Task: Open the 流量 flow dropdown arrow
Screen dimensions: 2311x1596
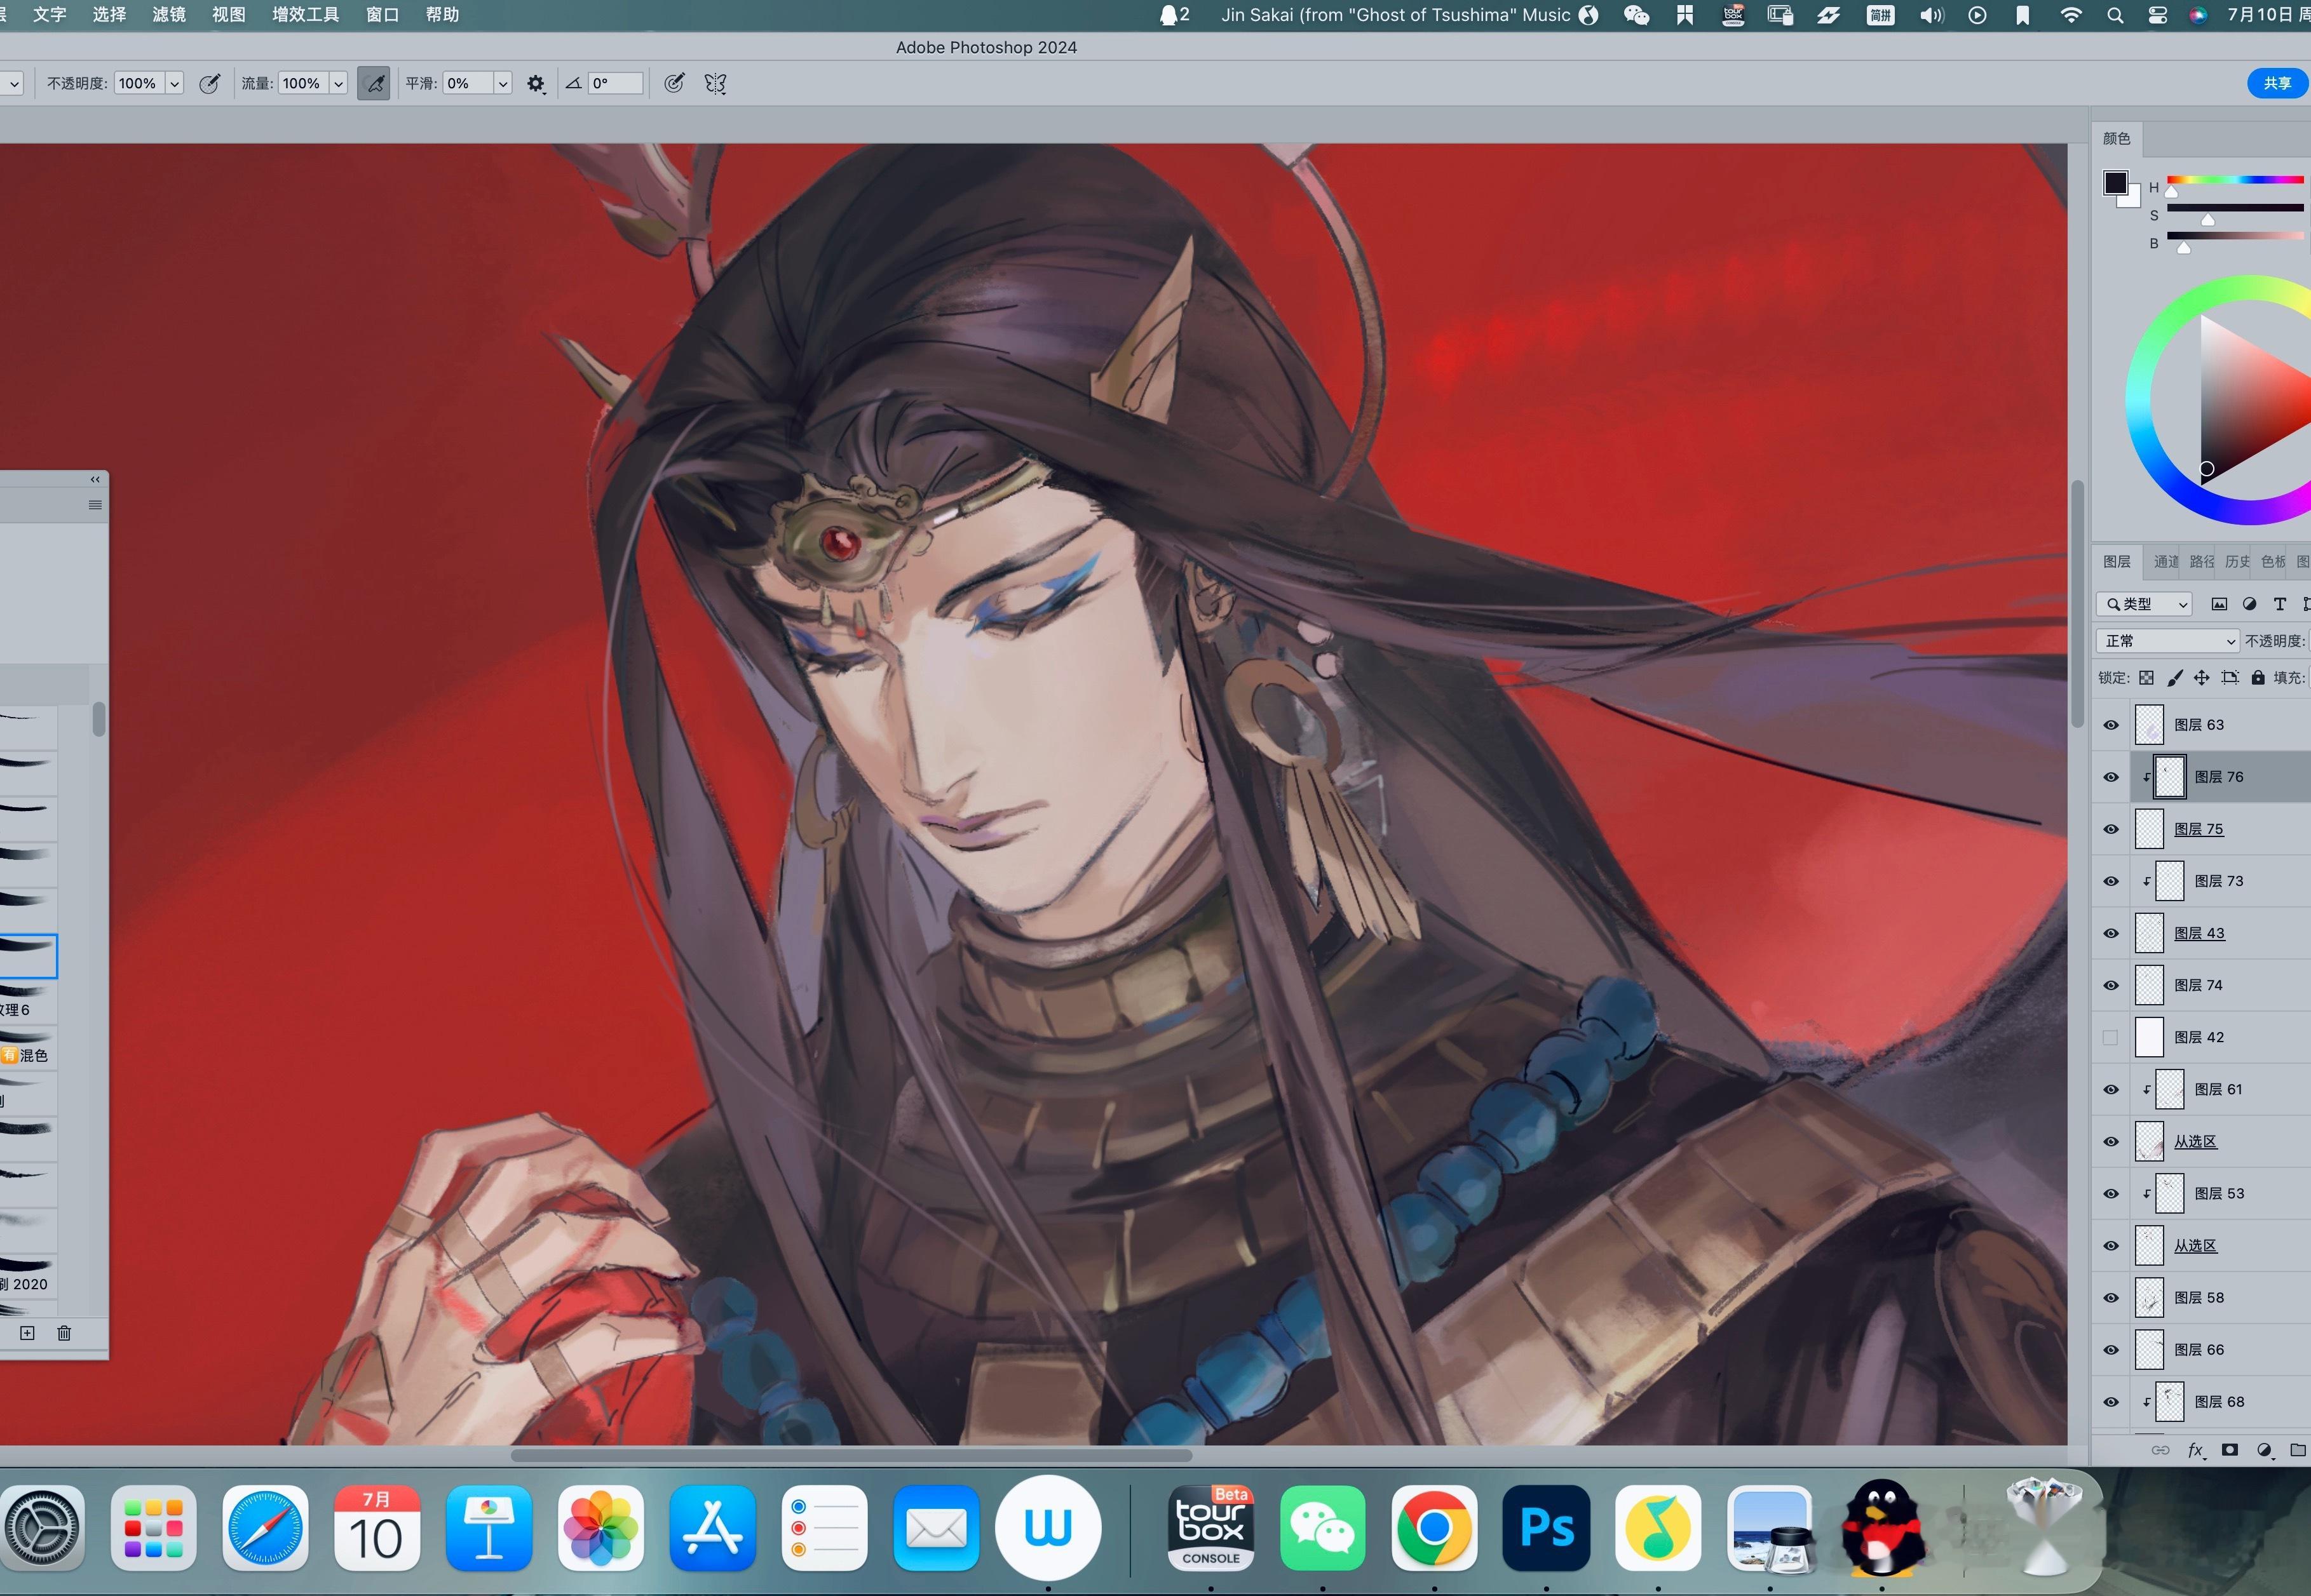Action: tap(339, 84)
